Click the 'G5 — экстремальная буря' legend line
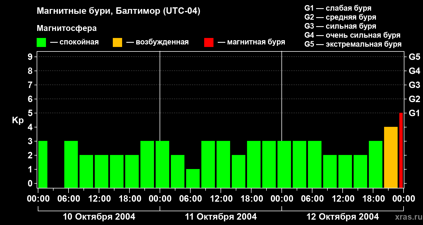This screenshot has width=423, height=225. (x=353, y=44)
